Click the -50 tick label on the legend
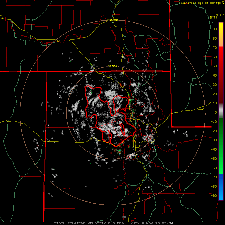Viewport: 225px width, 225px height. pos(214,159)
